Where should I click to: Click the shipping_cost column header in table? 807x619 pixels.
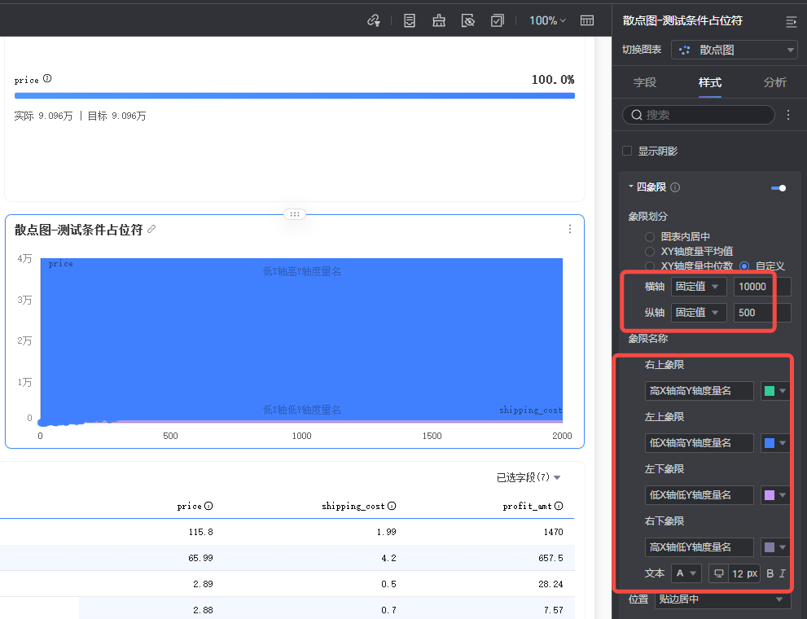click(353, 507)
